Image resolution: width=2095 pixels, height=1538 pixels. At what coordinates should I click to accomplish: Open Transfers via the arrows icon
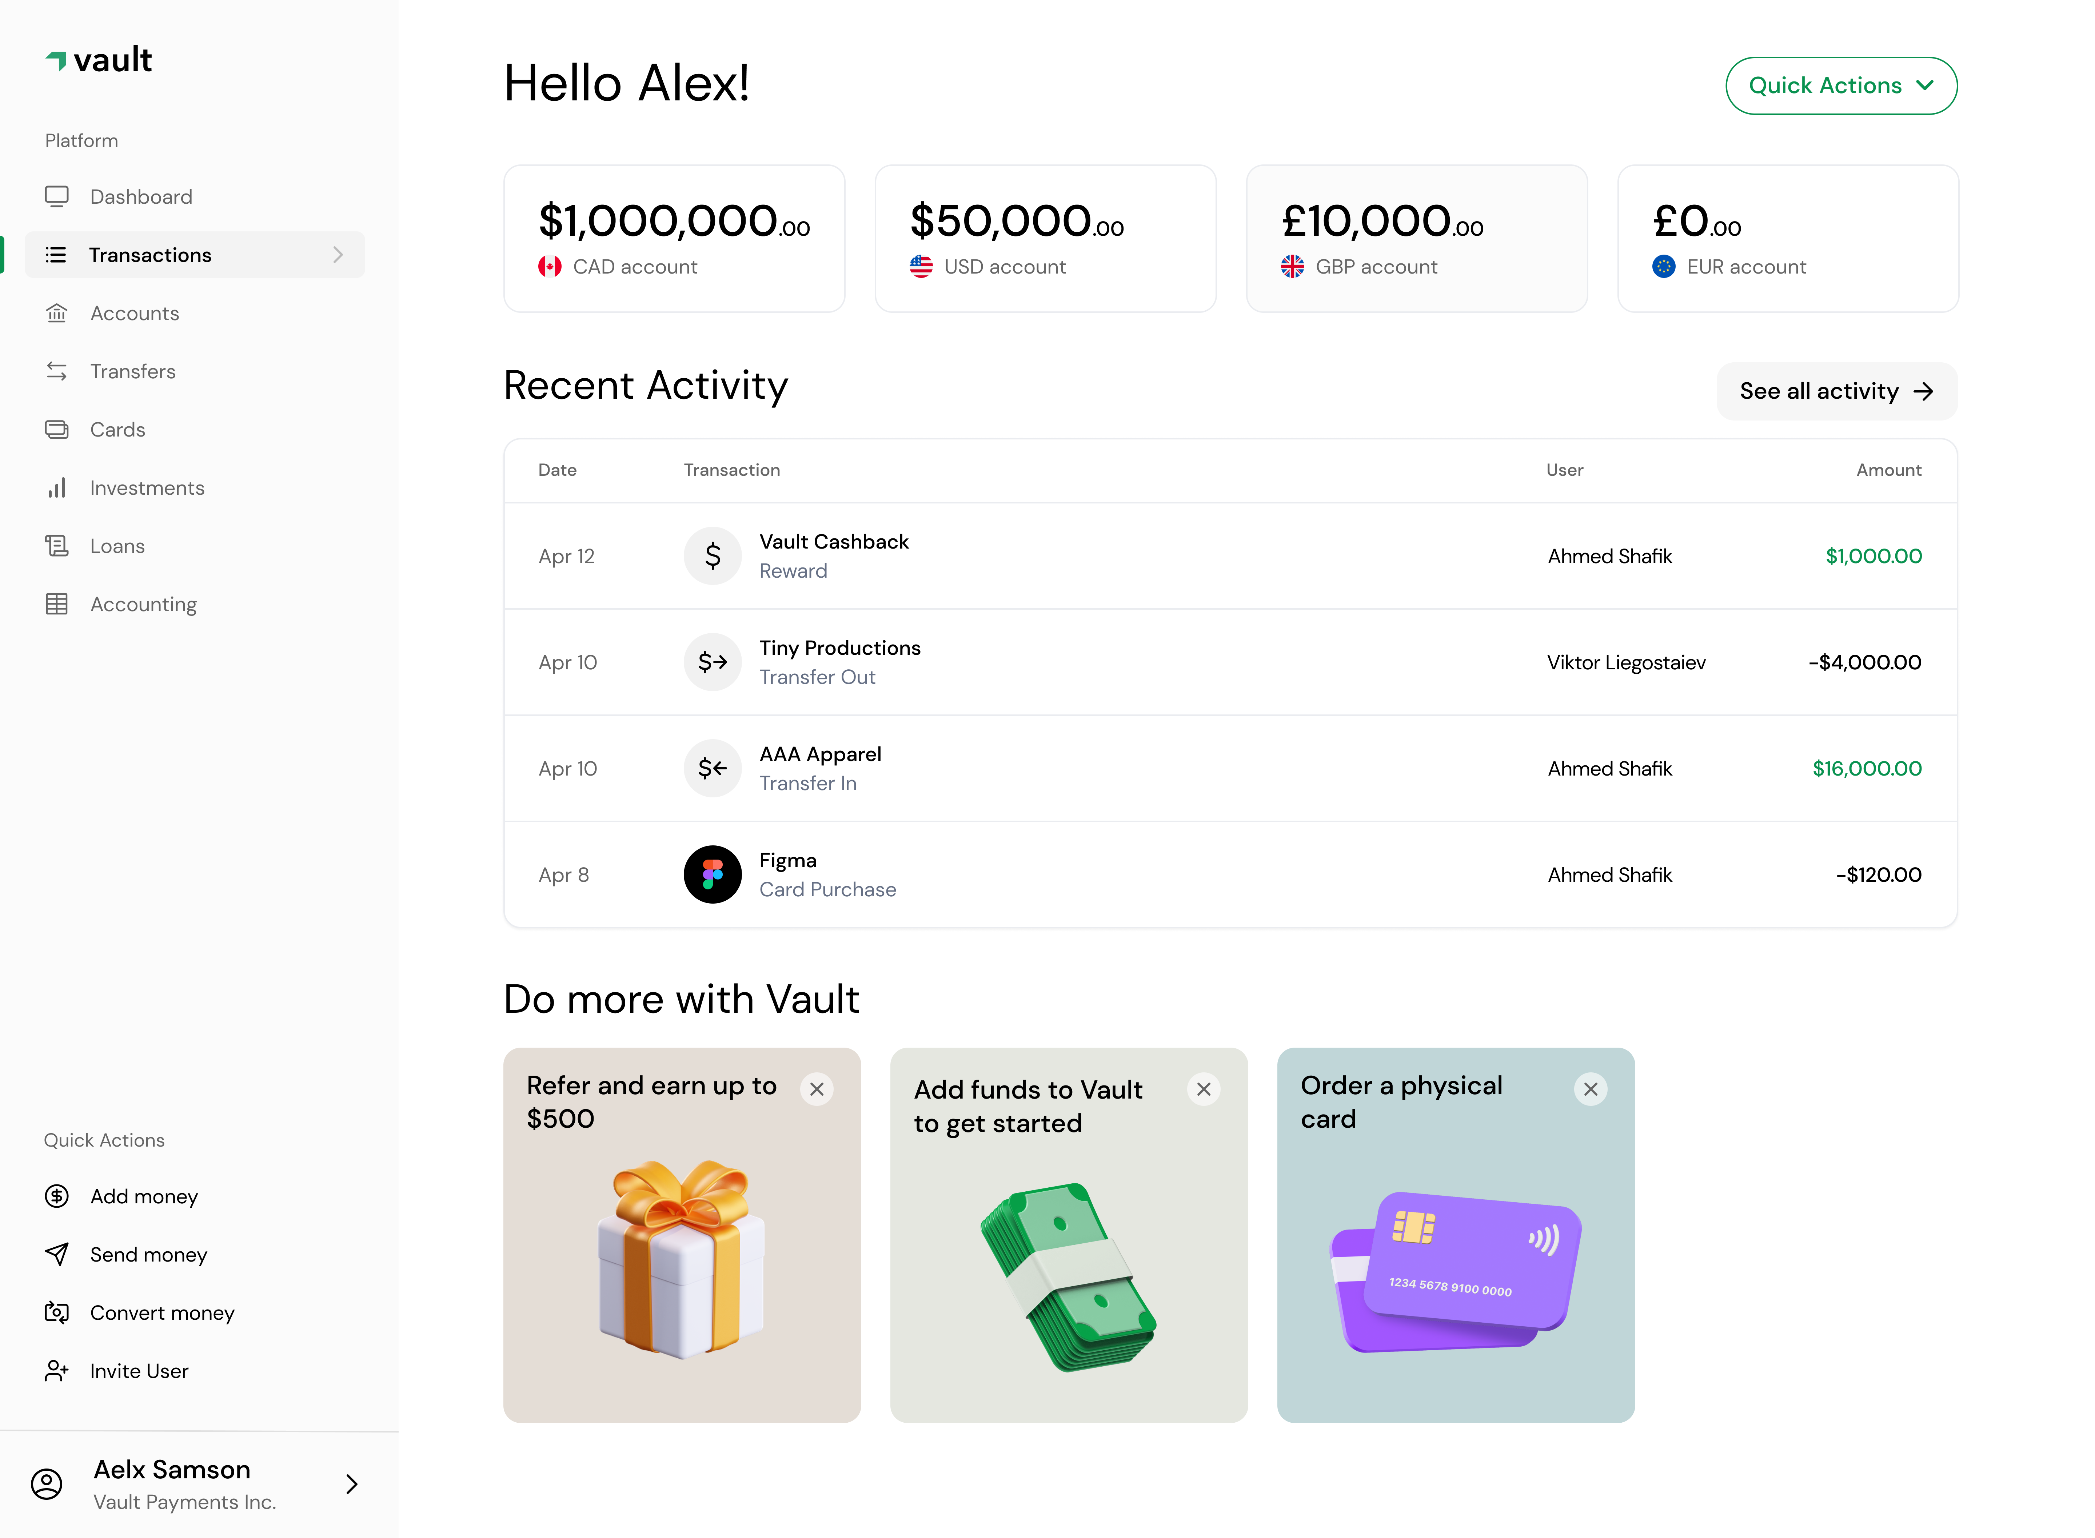[57, 371]
